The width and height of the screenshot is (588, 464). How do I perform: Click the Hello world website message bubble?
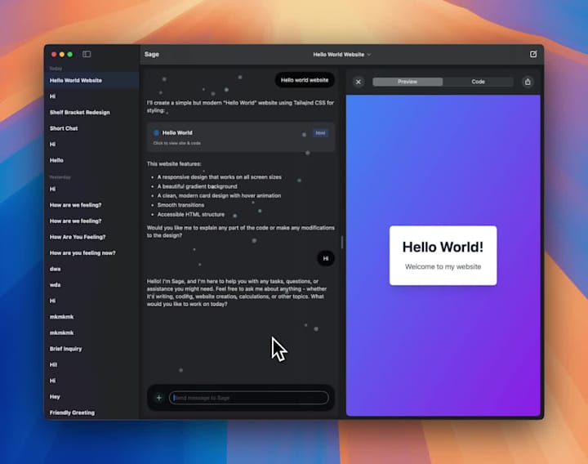305,80
